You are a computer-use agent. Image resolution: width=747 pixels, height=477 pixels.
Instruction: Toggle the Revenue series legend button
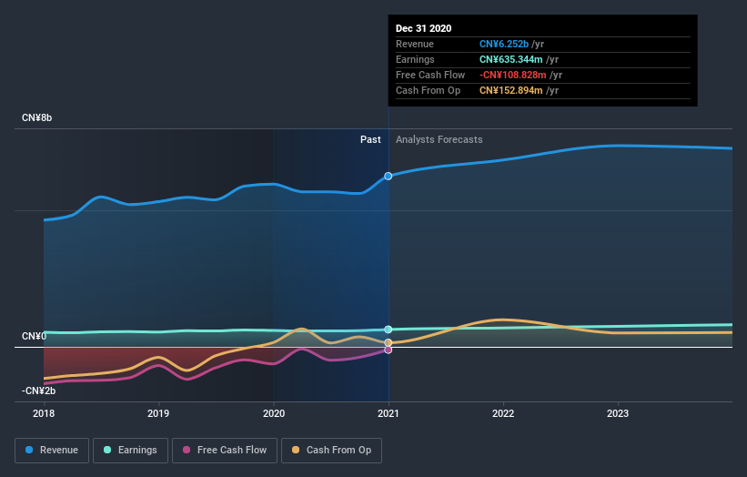(x=52, y=451)
